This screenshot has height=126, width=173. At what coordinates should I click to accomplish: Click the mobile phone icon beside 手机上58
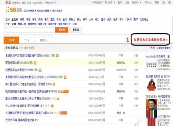point(55,2)
